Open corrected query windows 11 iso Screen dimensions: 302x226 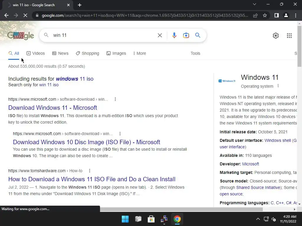pos(75,79)
